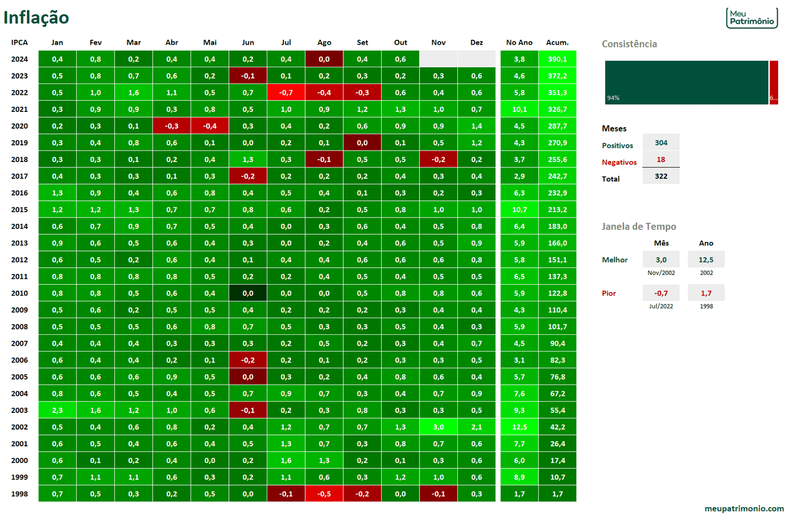The width and height of the screenshot is (786, 514).
Task: Select the 2024 year row label
Action: (20, 59)
